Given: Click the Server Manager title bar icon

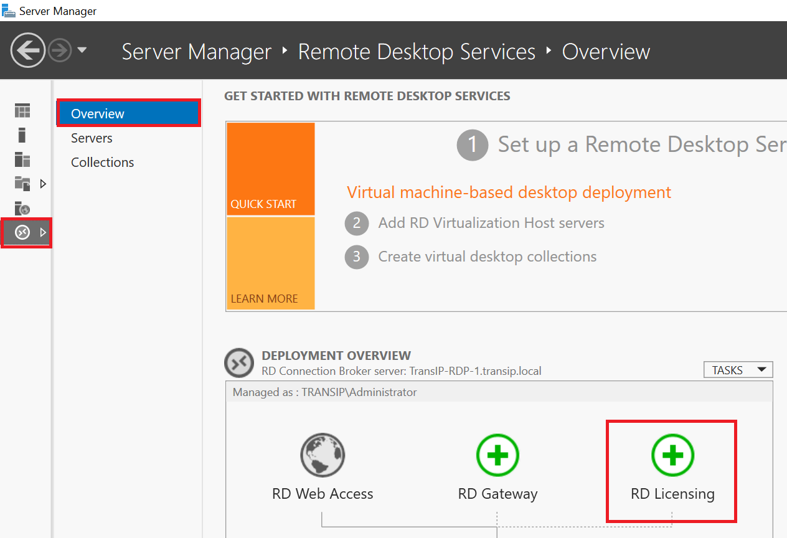Looking at the screenshot, I should point(8,11).
